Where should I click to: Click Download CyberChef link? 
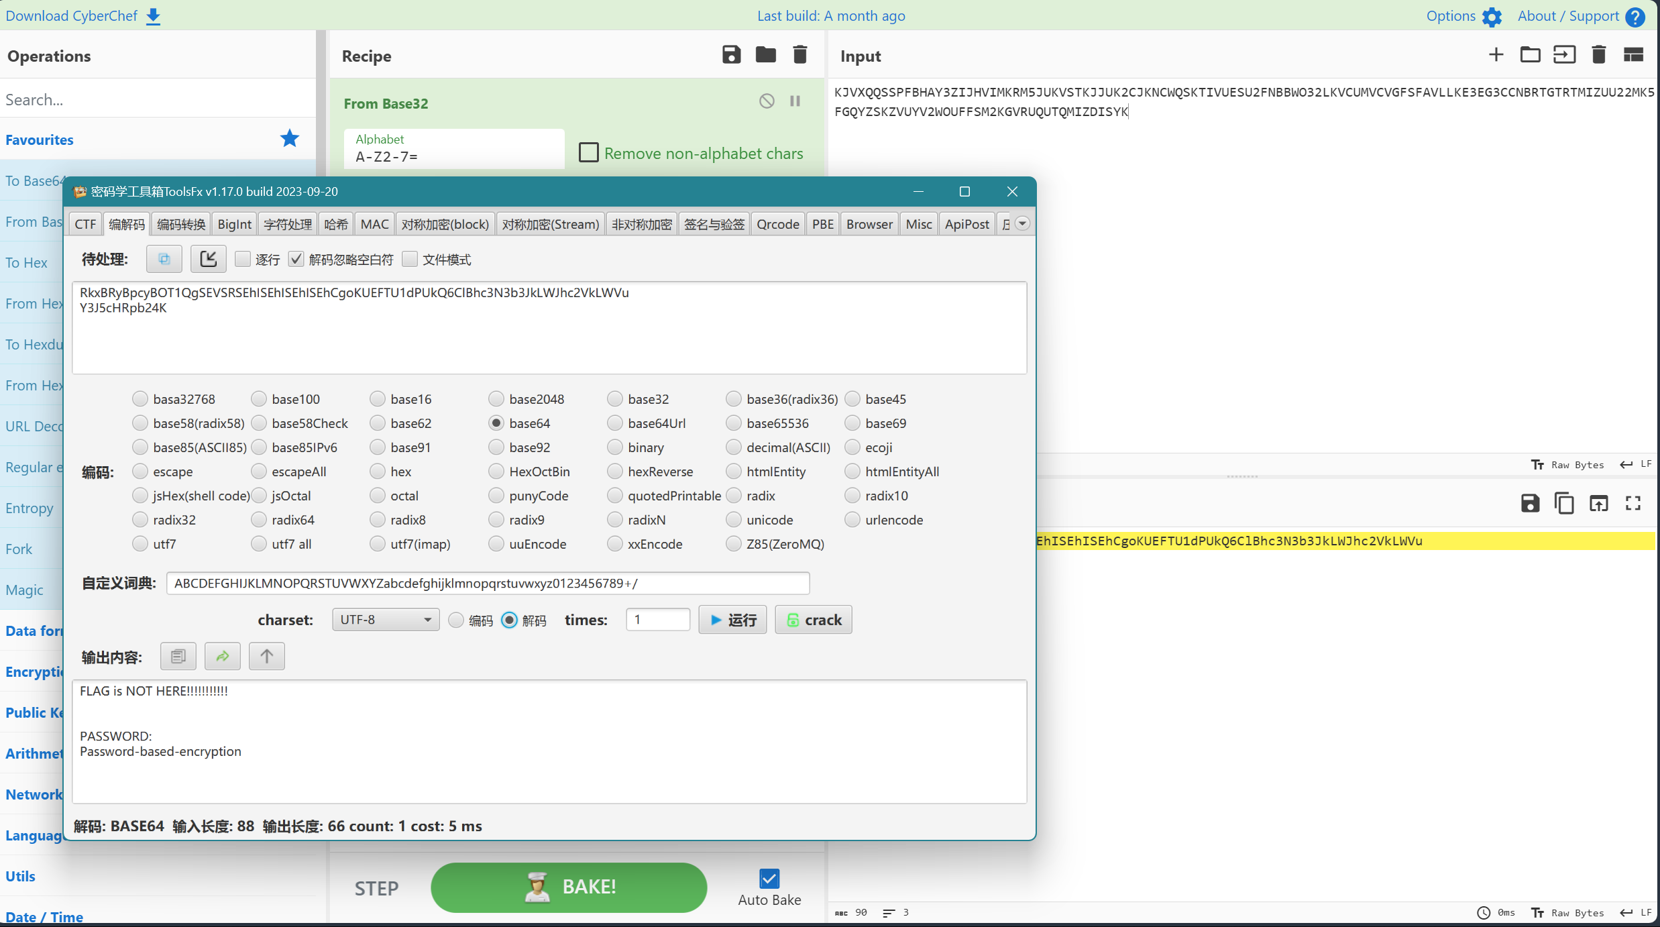[71, 16]
